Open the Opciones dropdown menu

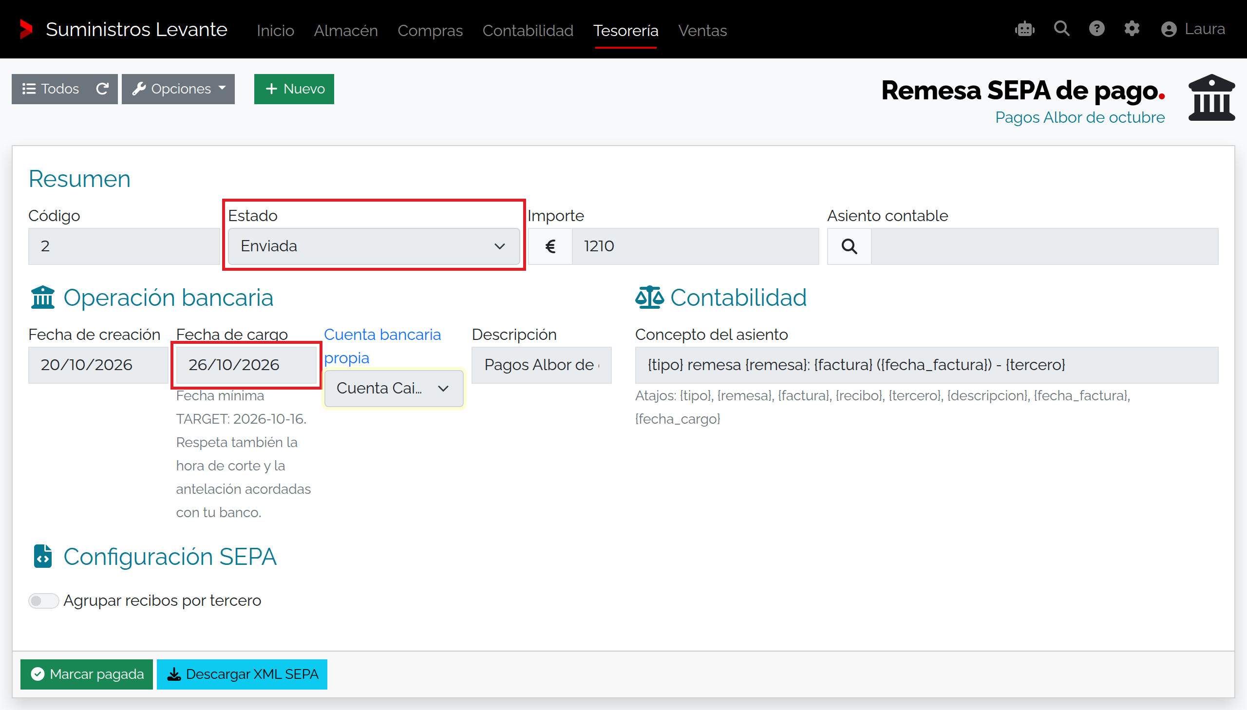coord(178,89)
